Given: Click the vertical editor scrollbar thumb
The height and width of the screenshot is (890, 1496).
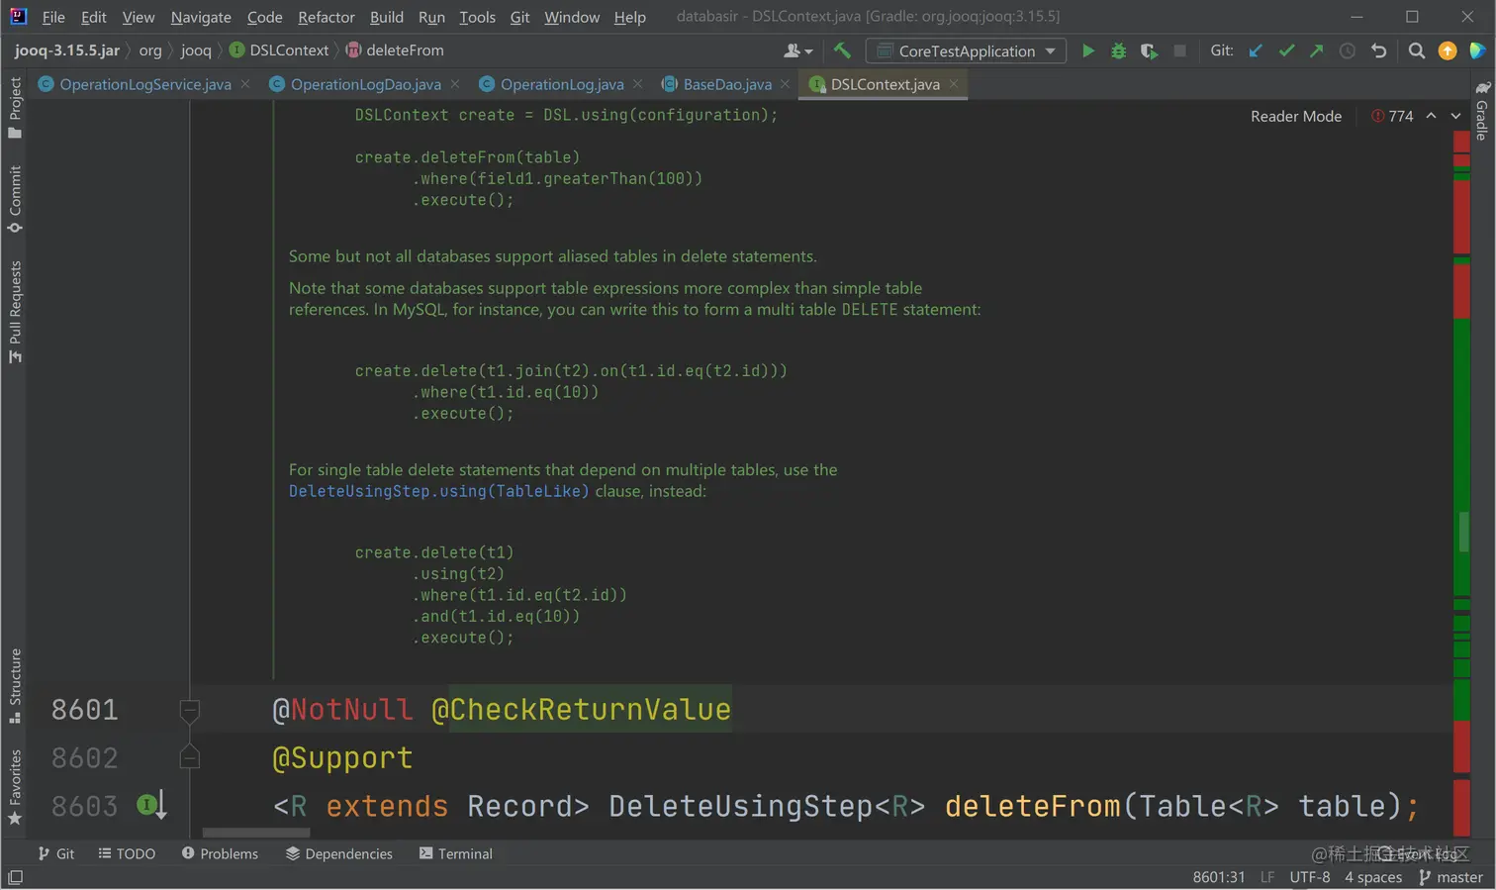Looking at the screenshot, I should click(1464, 532).
